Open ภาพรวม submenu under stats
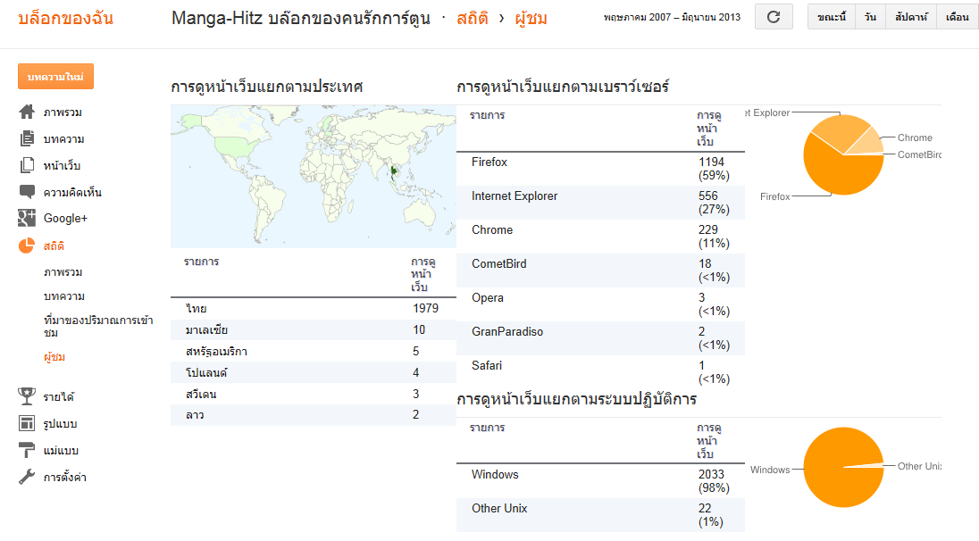Screen dimensions: 979x541 (x=63, y=272)
